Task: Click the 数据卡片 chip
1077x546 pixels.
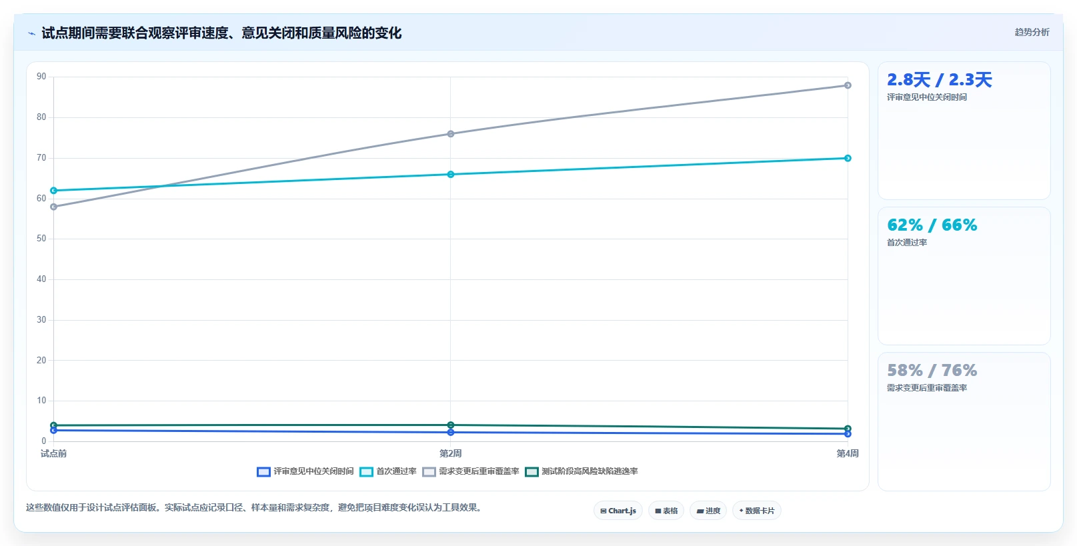Action: [x=757, y=511]
